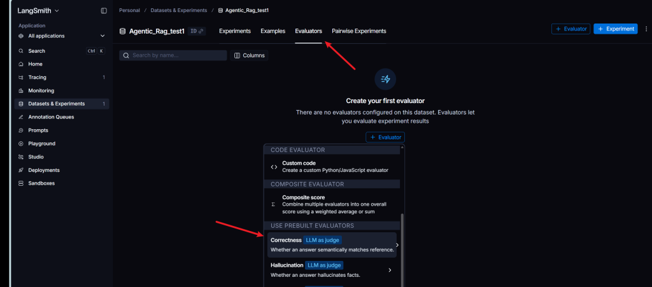The width and height of the screenshot is (652, 287).
Task: Click the Create your first evaluator heading
Action: tap(385, 101)
